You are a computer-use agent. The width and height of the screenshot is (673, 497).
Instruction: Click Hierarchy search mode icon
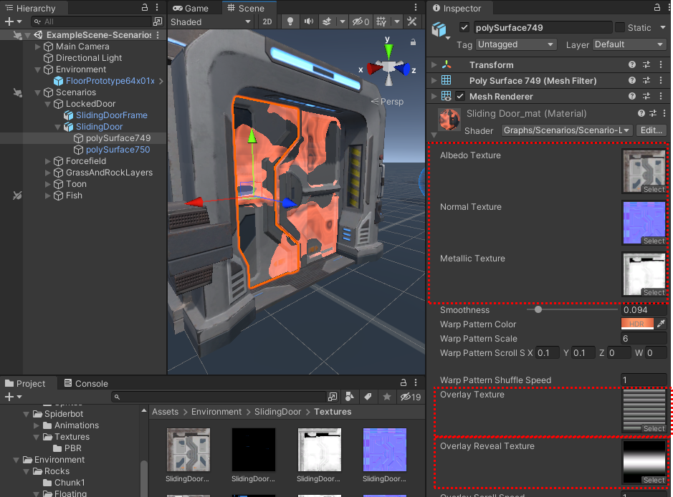pyautogui.click(x=158, y=21)
